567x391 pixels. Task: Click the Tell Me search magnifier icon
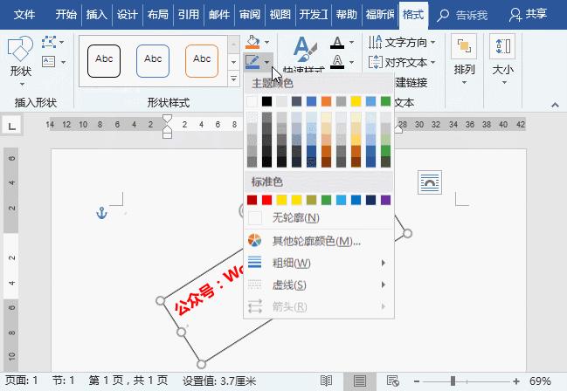click(443, 15)
